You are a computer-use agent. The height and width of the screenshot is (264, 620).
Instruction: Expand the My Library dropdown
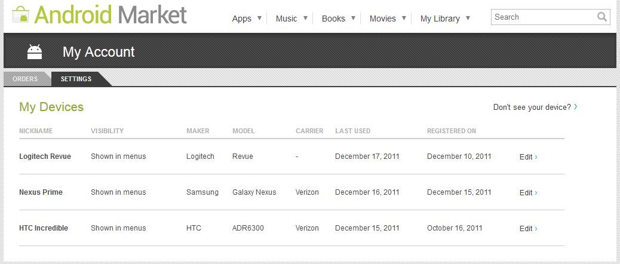tap(445, 18)
